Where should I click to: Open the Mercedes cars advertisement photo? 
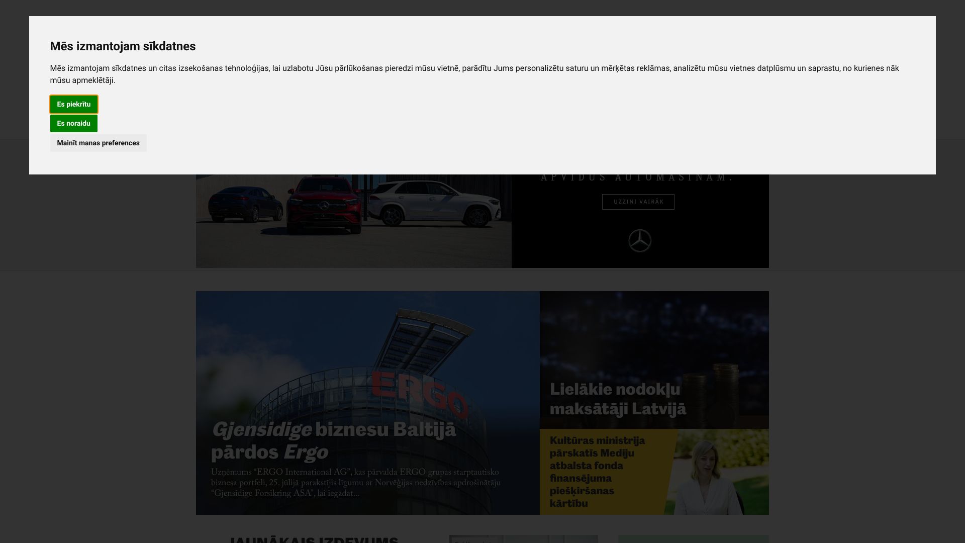pos(354,221)
